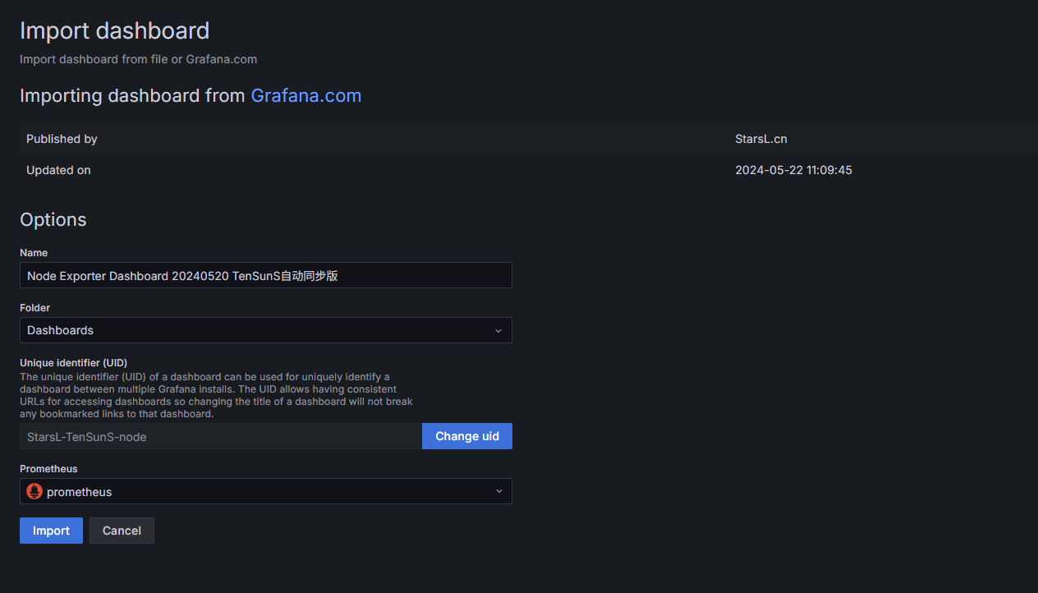Select the StarsL.cn publisher value
The image size is (1038, 593).
760,139
